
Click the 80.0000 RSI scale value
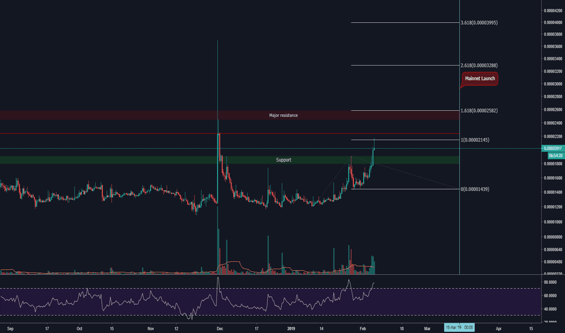tap(550, 282)
